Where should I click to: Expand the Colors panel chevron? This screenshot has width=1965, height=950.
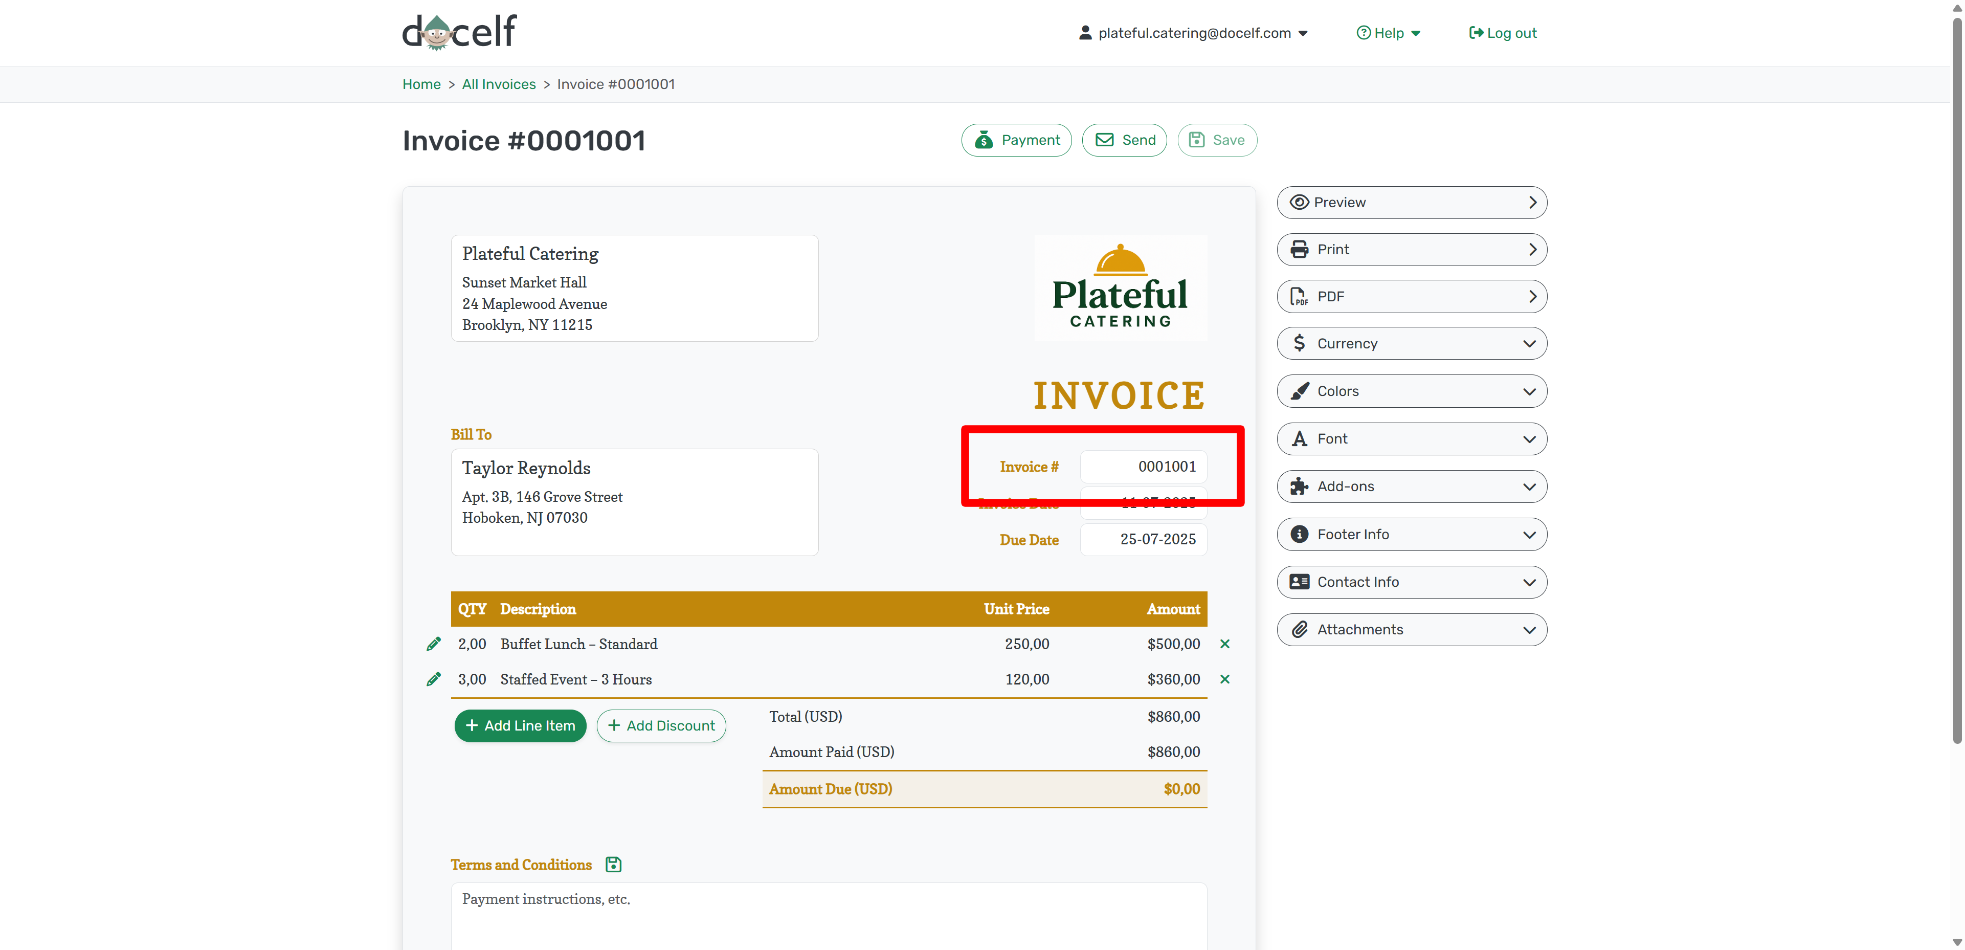pos(1529,391)
